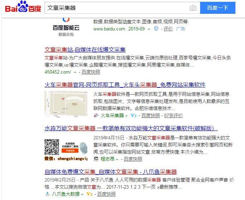The height and width of the screenshot is (200, 245).
Task: Open result 文章采集站-自媒体在线爆文采集
Action: coord(85,50)
